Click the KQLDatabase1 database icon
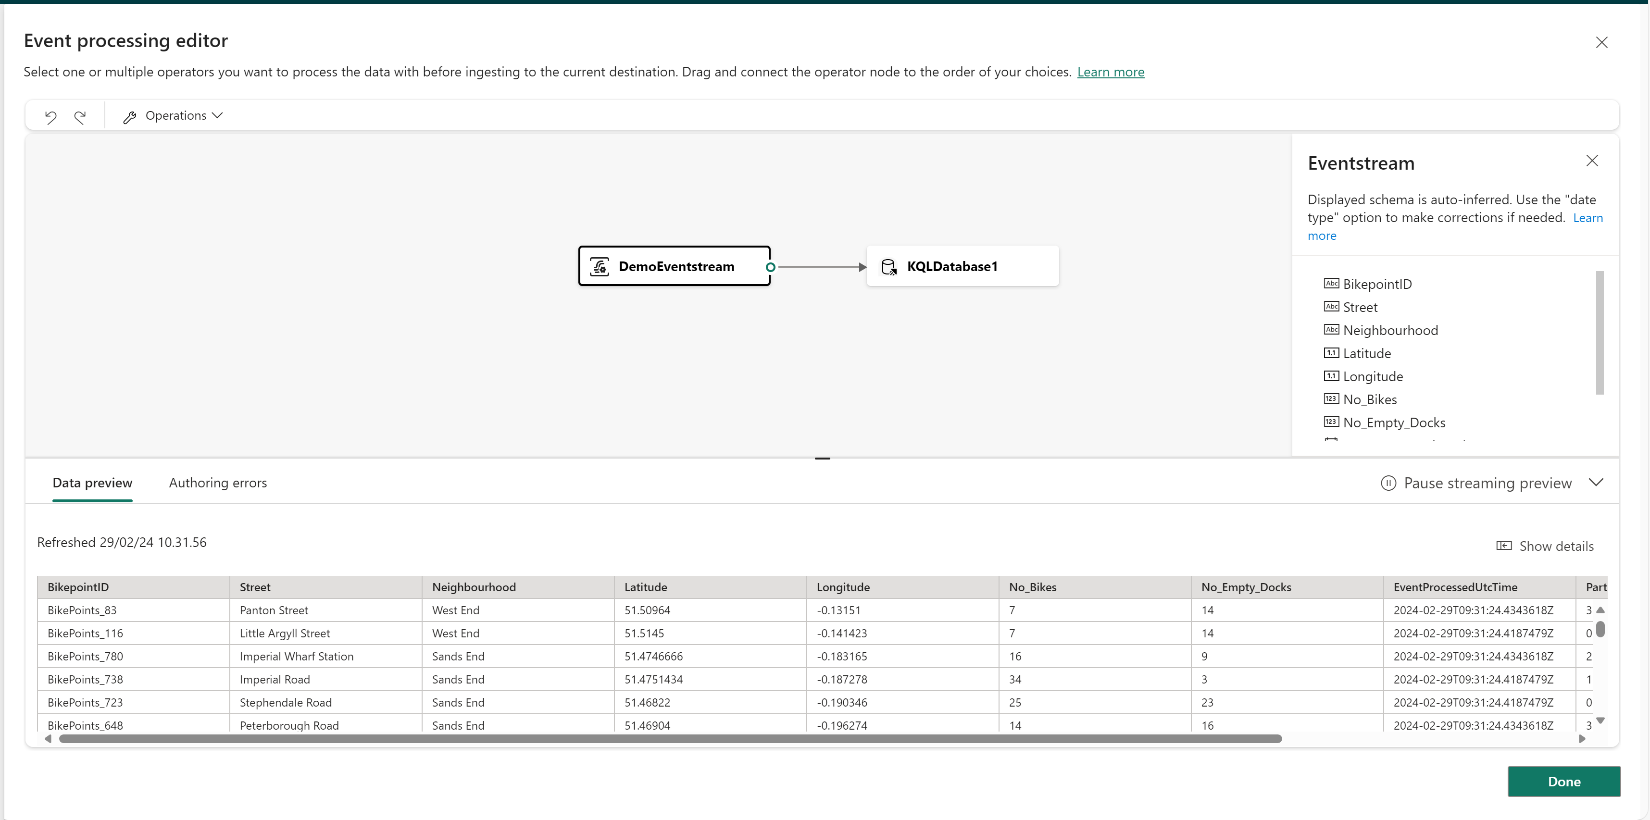The height and width of the screenshot is (820, 1650). coord(889,266)
